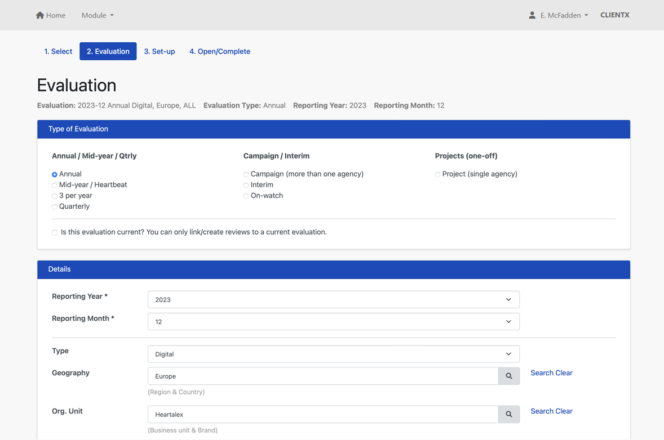The image size is (664, 440).
Task: Click Search link next to Geography
Action: click(542, 373)
